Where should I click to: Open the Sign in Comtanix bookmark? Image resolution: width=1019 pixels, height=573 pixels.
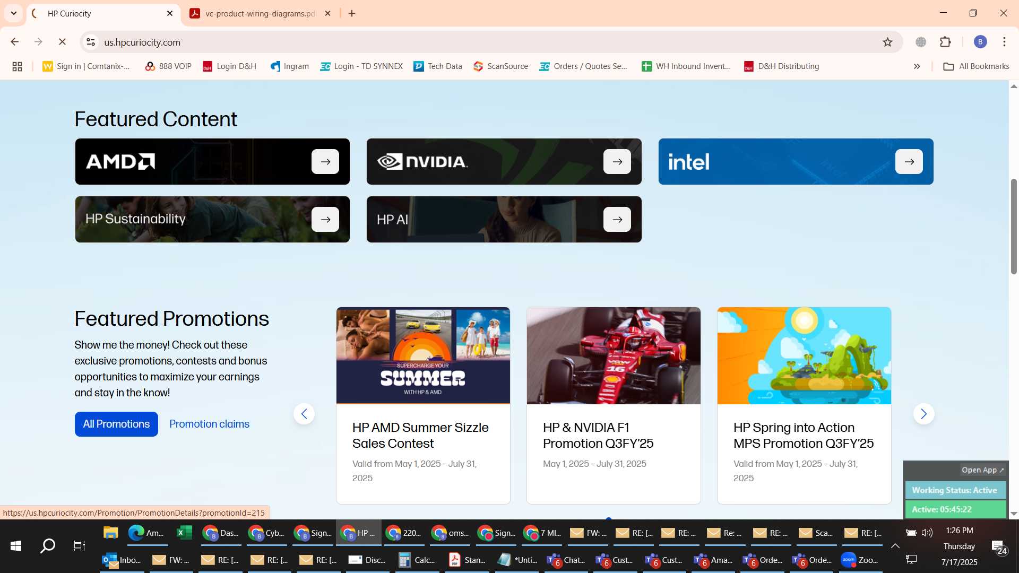[87, 66]
